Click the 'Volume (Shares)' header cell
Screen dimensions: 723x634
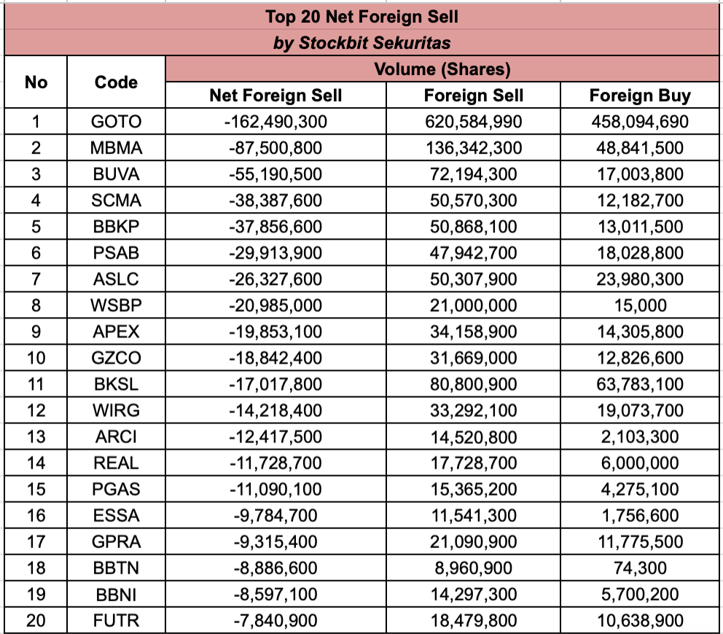(442, 69)
